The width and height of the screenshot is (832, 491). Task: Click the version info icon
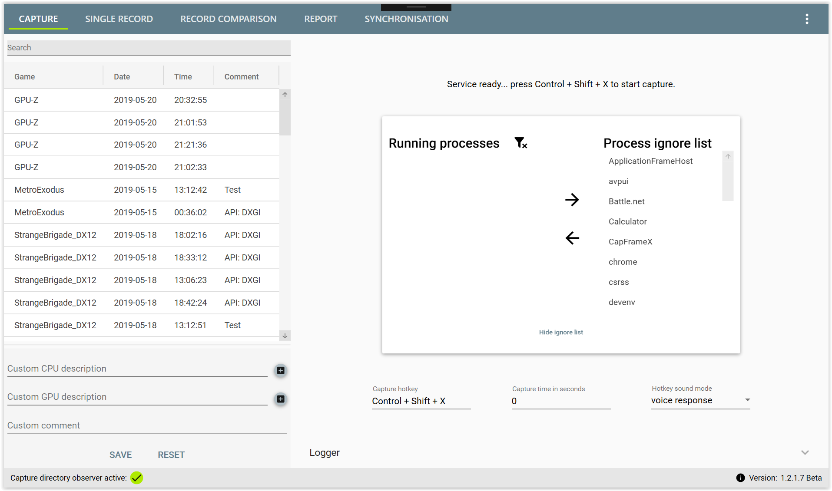pyautogui.click(x=740, y=478)
